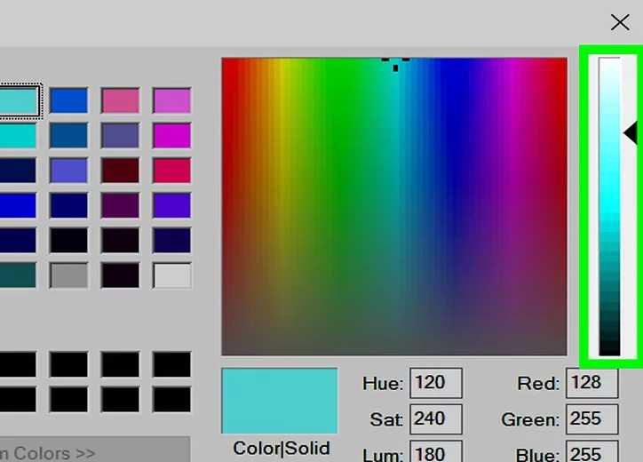Pick the medium gray basic color swatch
Image resolution: width=643 pixels, height=462 pixels.
[x=68, y=275]
